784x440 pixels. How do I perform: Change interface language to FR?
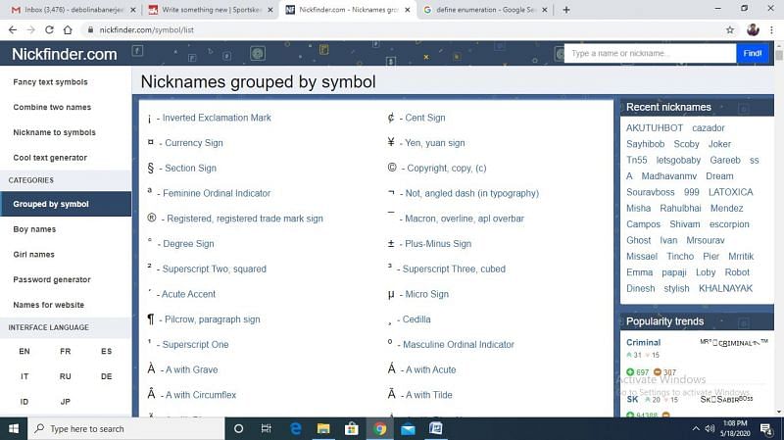[65, 351]
